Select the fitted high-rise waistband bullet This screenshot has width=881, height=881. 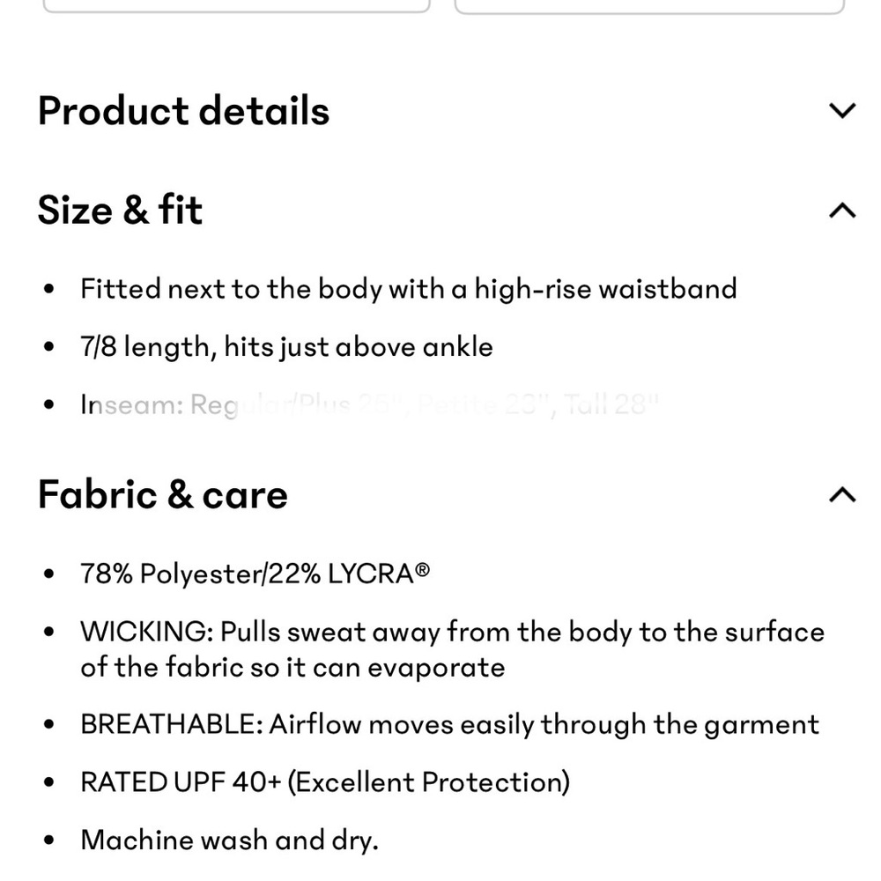coord(409,288)
